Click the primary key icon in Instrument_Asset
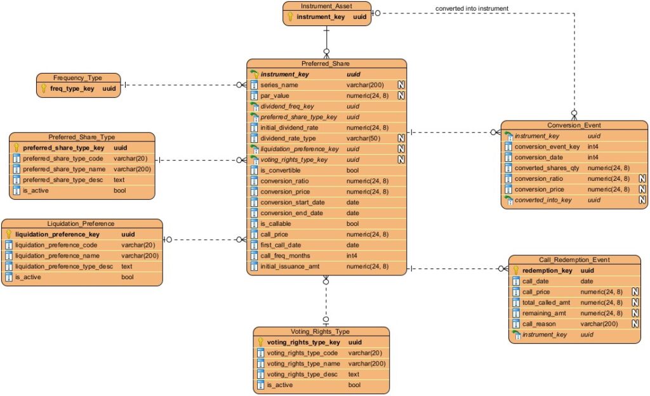Image resolution: width=650 pixels, height=396 pixels. [x=290, y=17]
